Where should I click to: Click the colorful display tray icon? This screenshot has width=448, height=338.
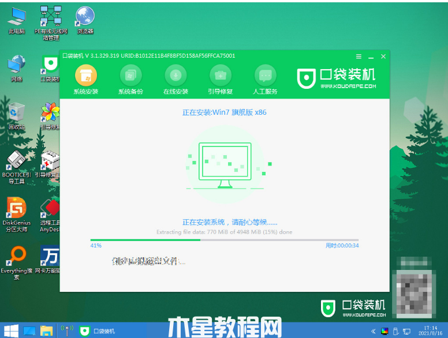point(384,331)
